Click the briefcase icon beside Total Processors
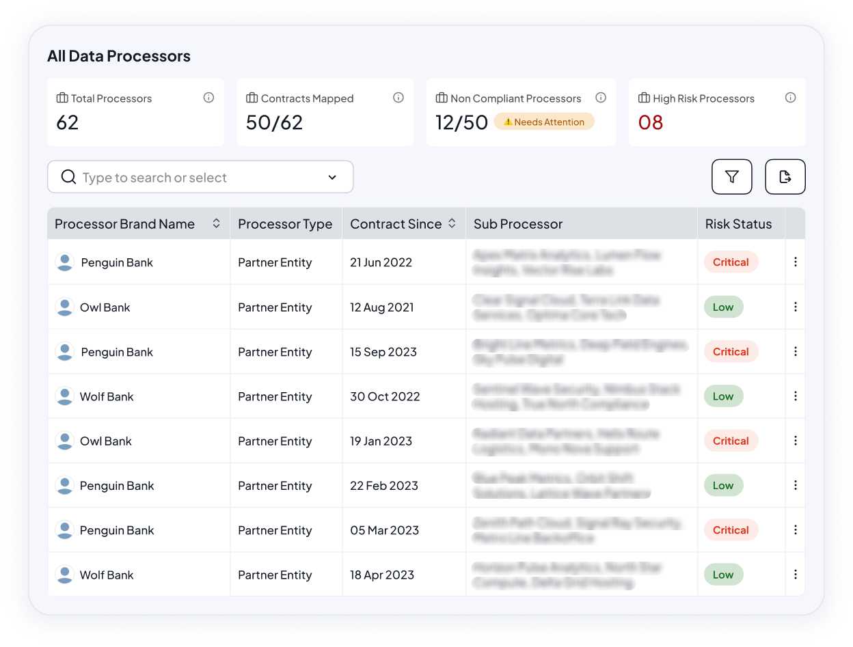 tap(62, 98)
